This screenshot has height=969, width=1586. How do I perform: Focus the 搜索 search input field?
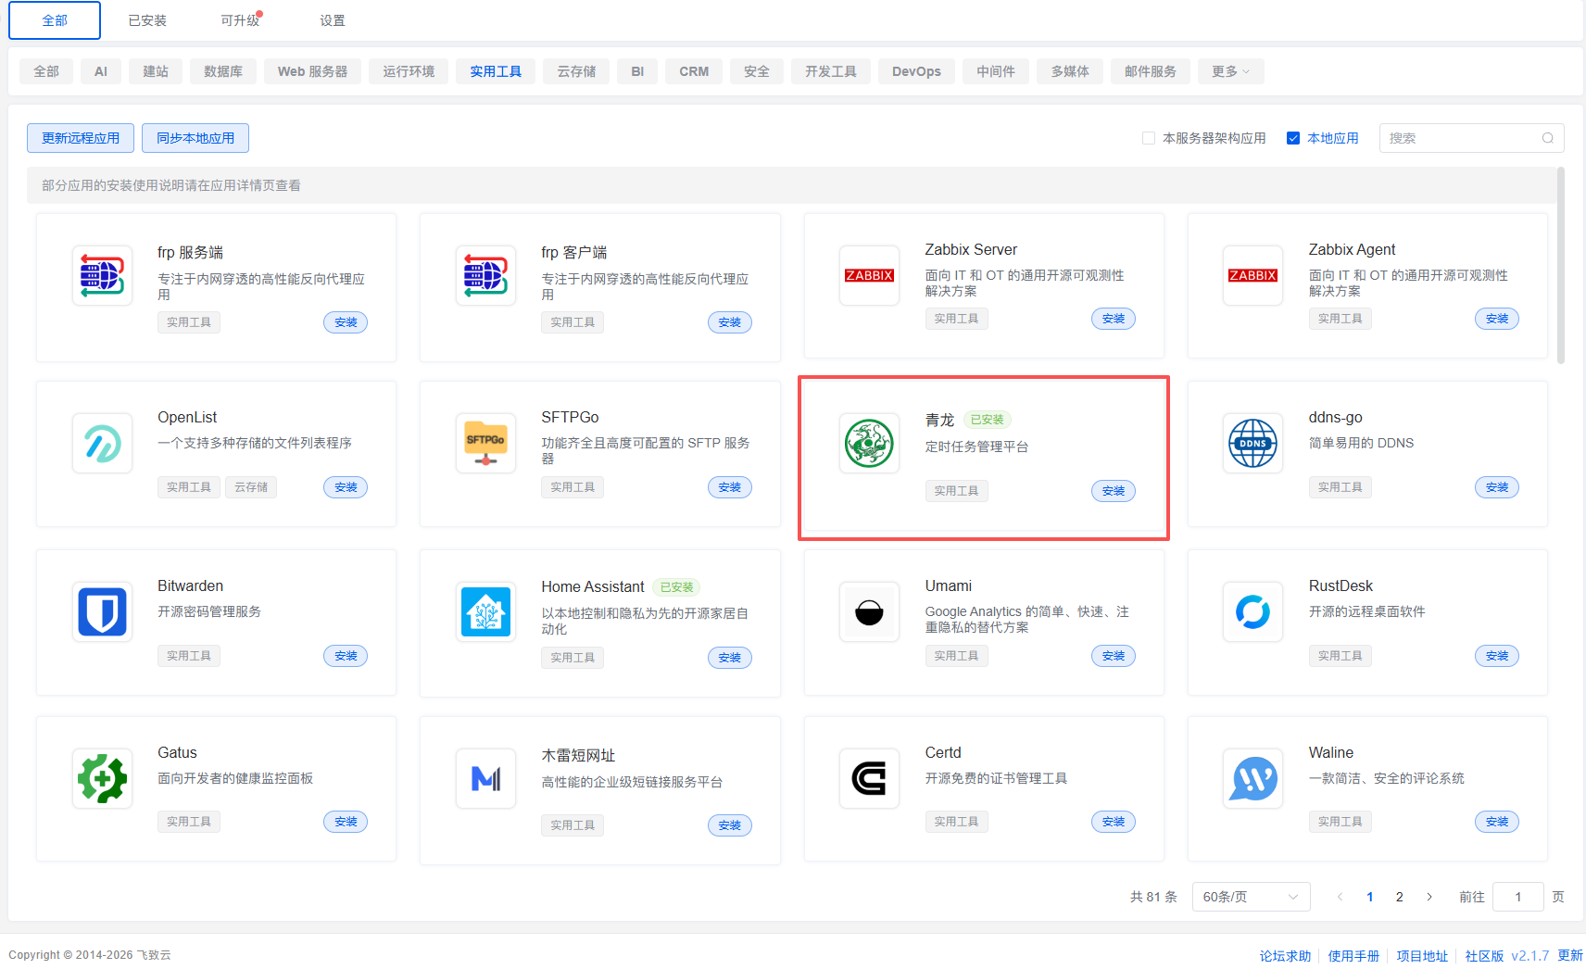(x=1460, y=138)
